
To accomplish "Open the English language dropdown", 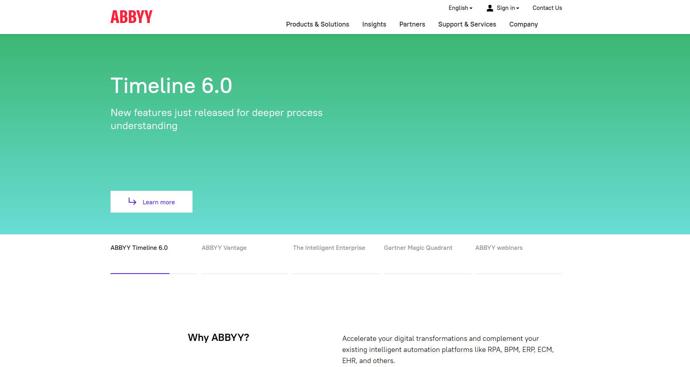I will click(460, 8).
